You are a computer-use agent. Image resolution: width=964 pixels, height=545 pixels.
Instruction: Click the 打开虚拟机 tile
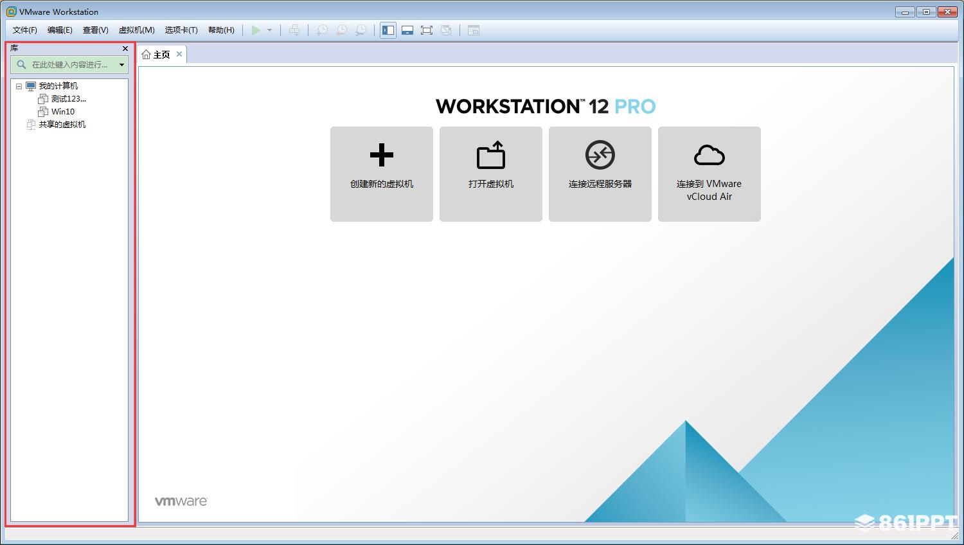pos(491,174)
